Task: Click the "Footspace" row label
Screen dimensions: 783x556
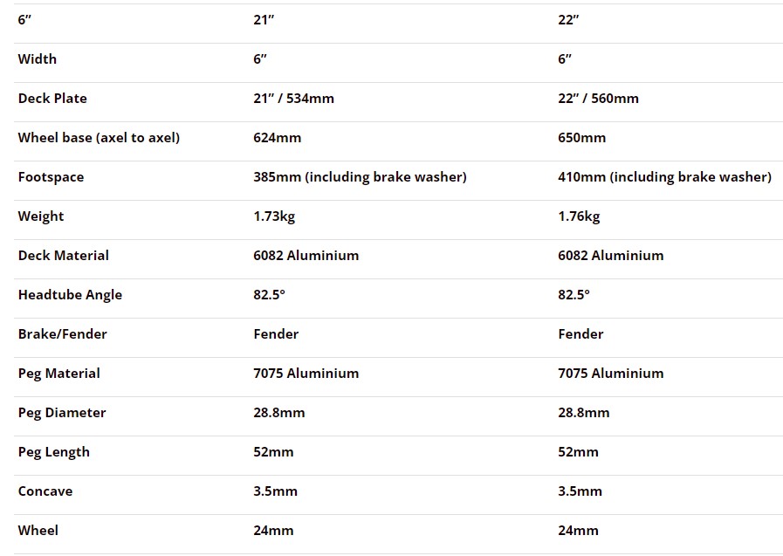Action: (x=51, y=177)
